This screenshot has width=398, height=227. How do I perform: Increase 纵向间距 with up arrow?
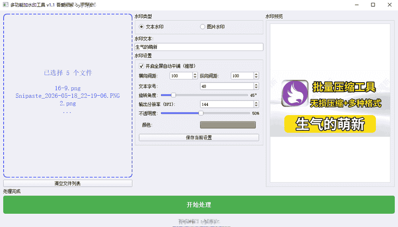click(x=256, y=74)
